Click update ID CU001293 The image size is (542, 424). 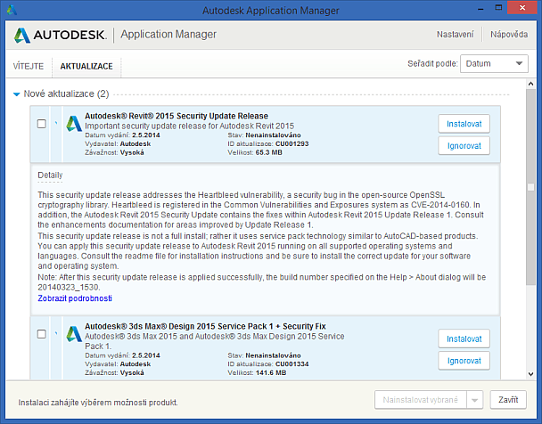(x=292, y=143)
